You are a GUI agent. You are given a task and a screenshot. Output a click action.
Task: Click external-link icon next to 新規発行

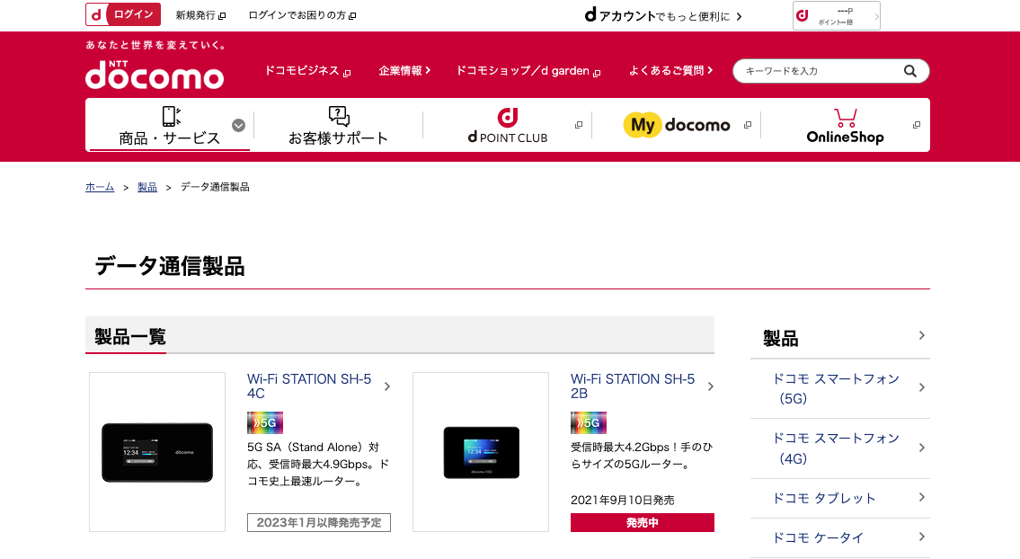222,15
